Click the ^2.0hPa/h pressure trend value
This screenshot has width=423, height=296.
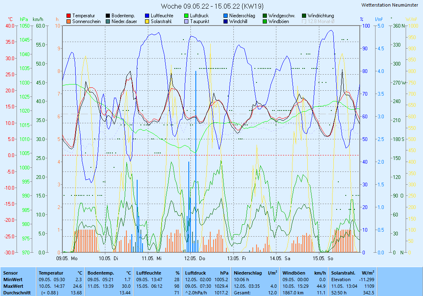click(x=196, y=293)
